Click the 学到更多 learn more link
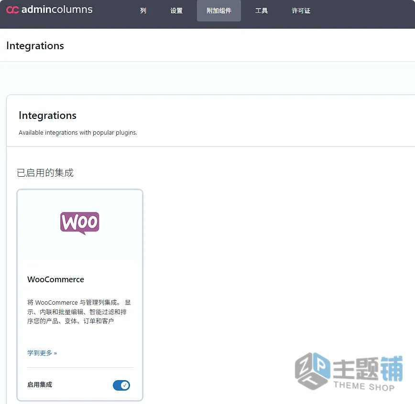Image resolution: width=415 pixels, height=404 pixels. [42, 353]
